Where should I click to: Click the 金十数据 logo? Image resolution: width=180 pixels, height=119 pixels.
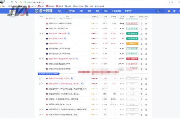(44, 11)
